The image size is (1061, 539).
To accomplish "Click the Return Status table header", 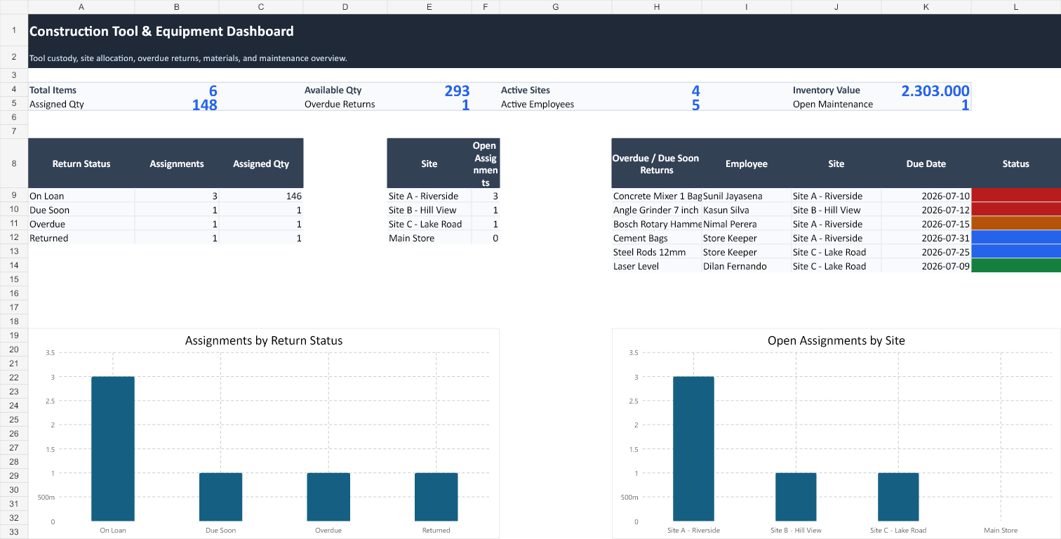I will coord(81,164).
